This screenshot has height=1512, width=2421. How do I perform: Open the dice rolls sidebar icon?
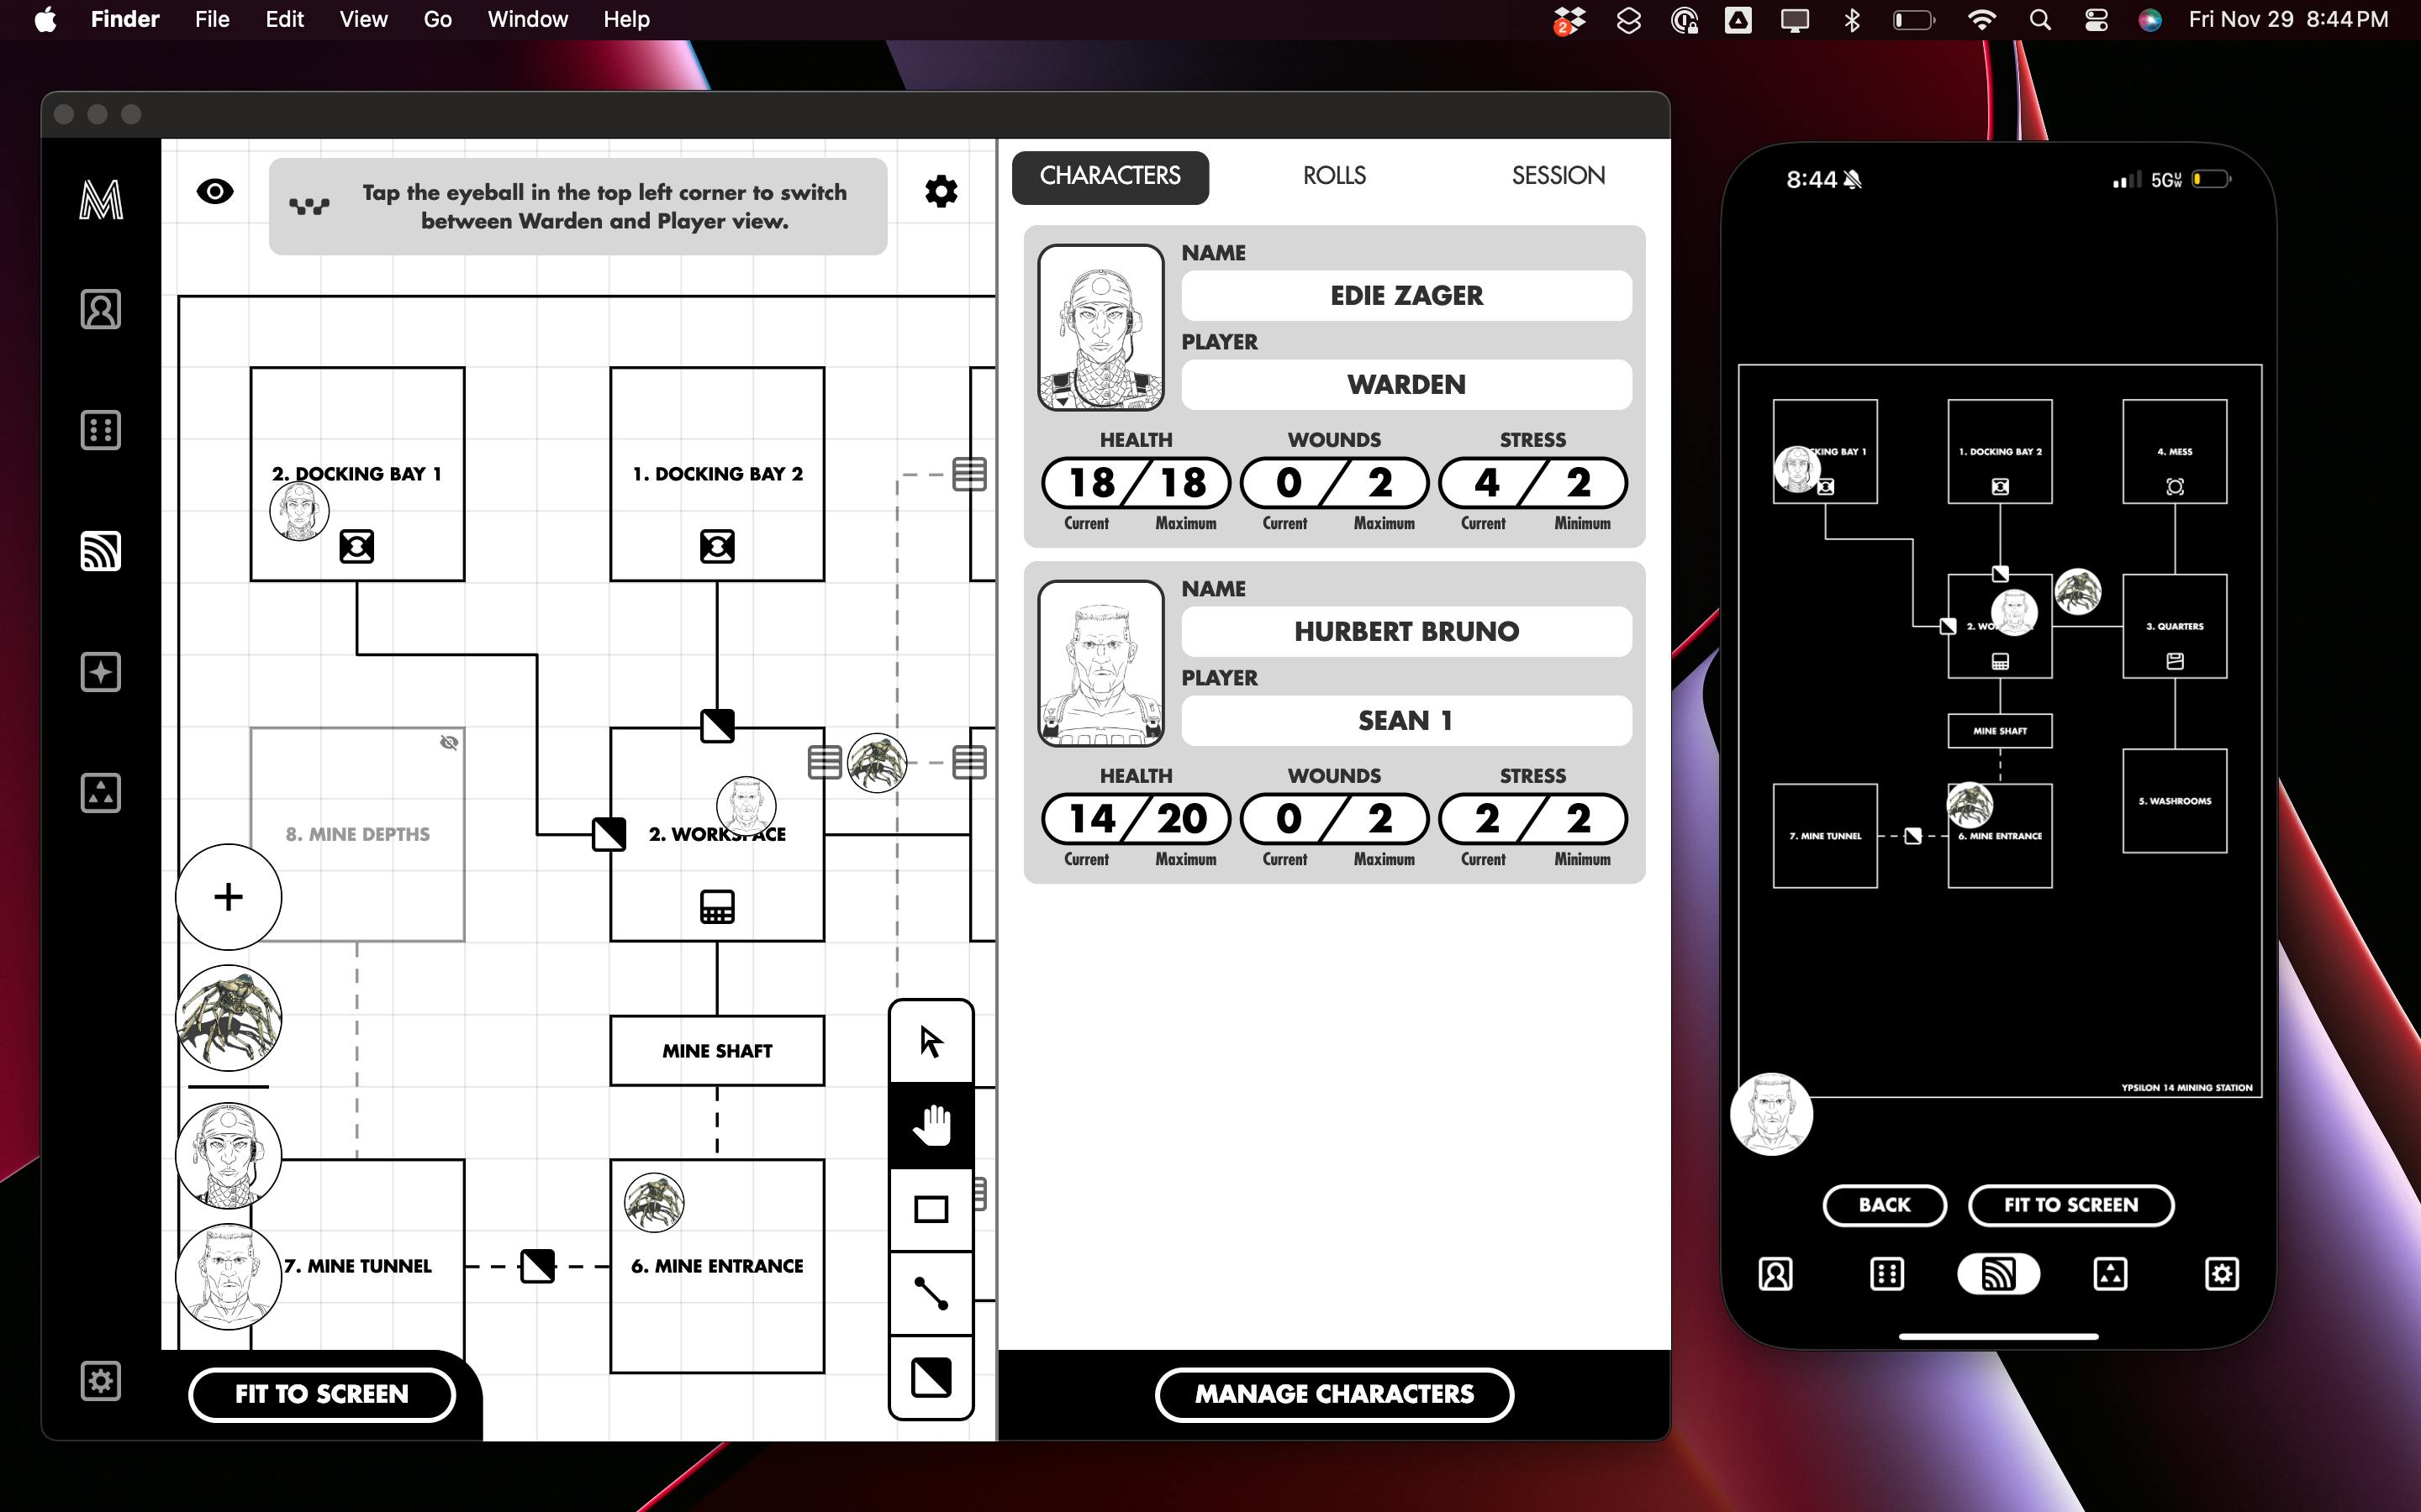100,430
